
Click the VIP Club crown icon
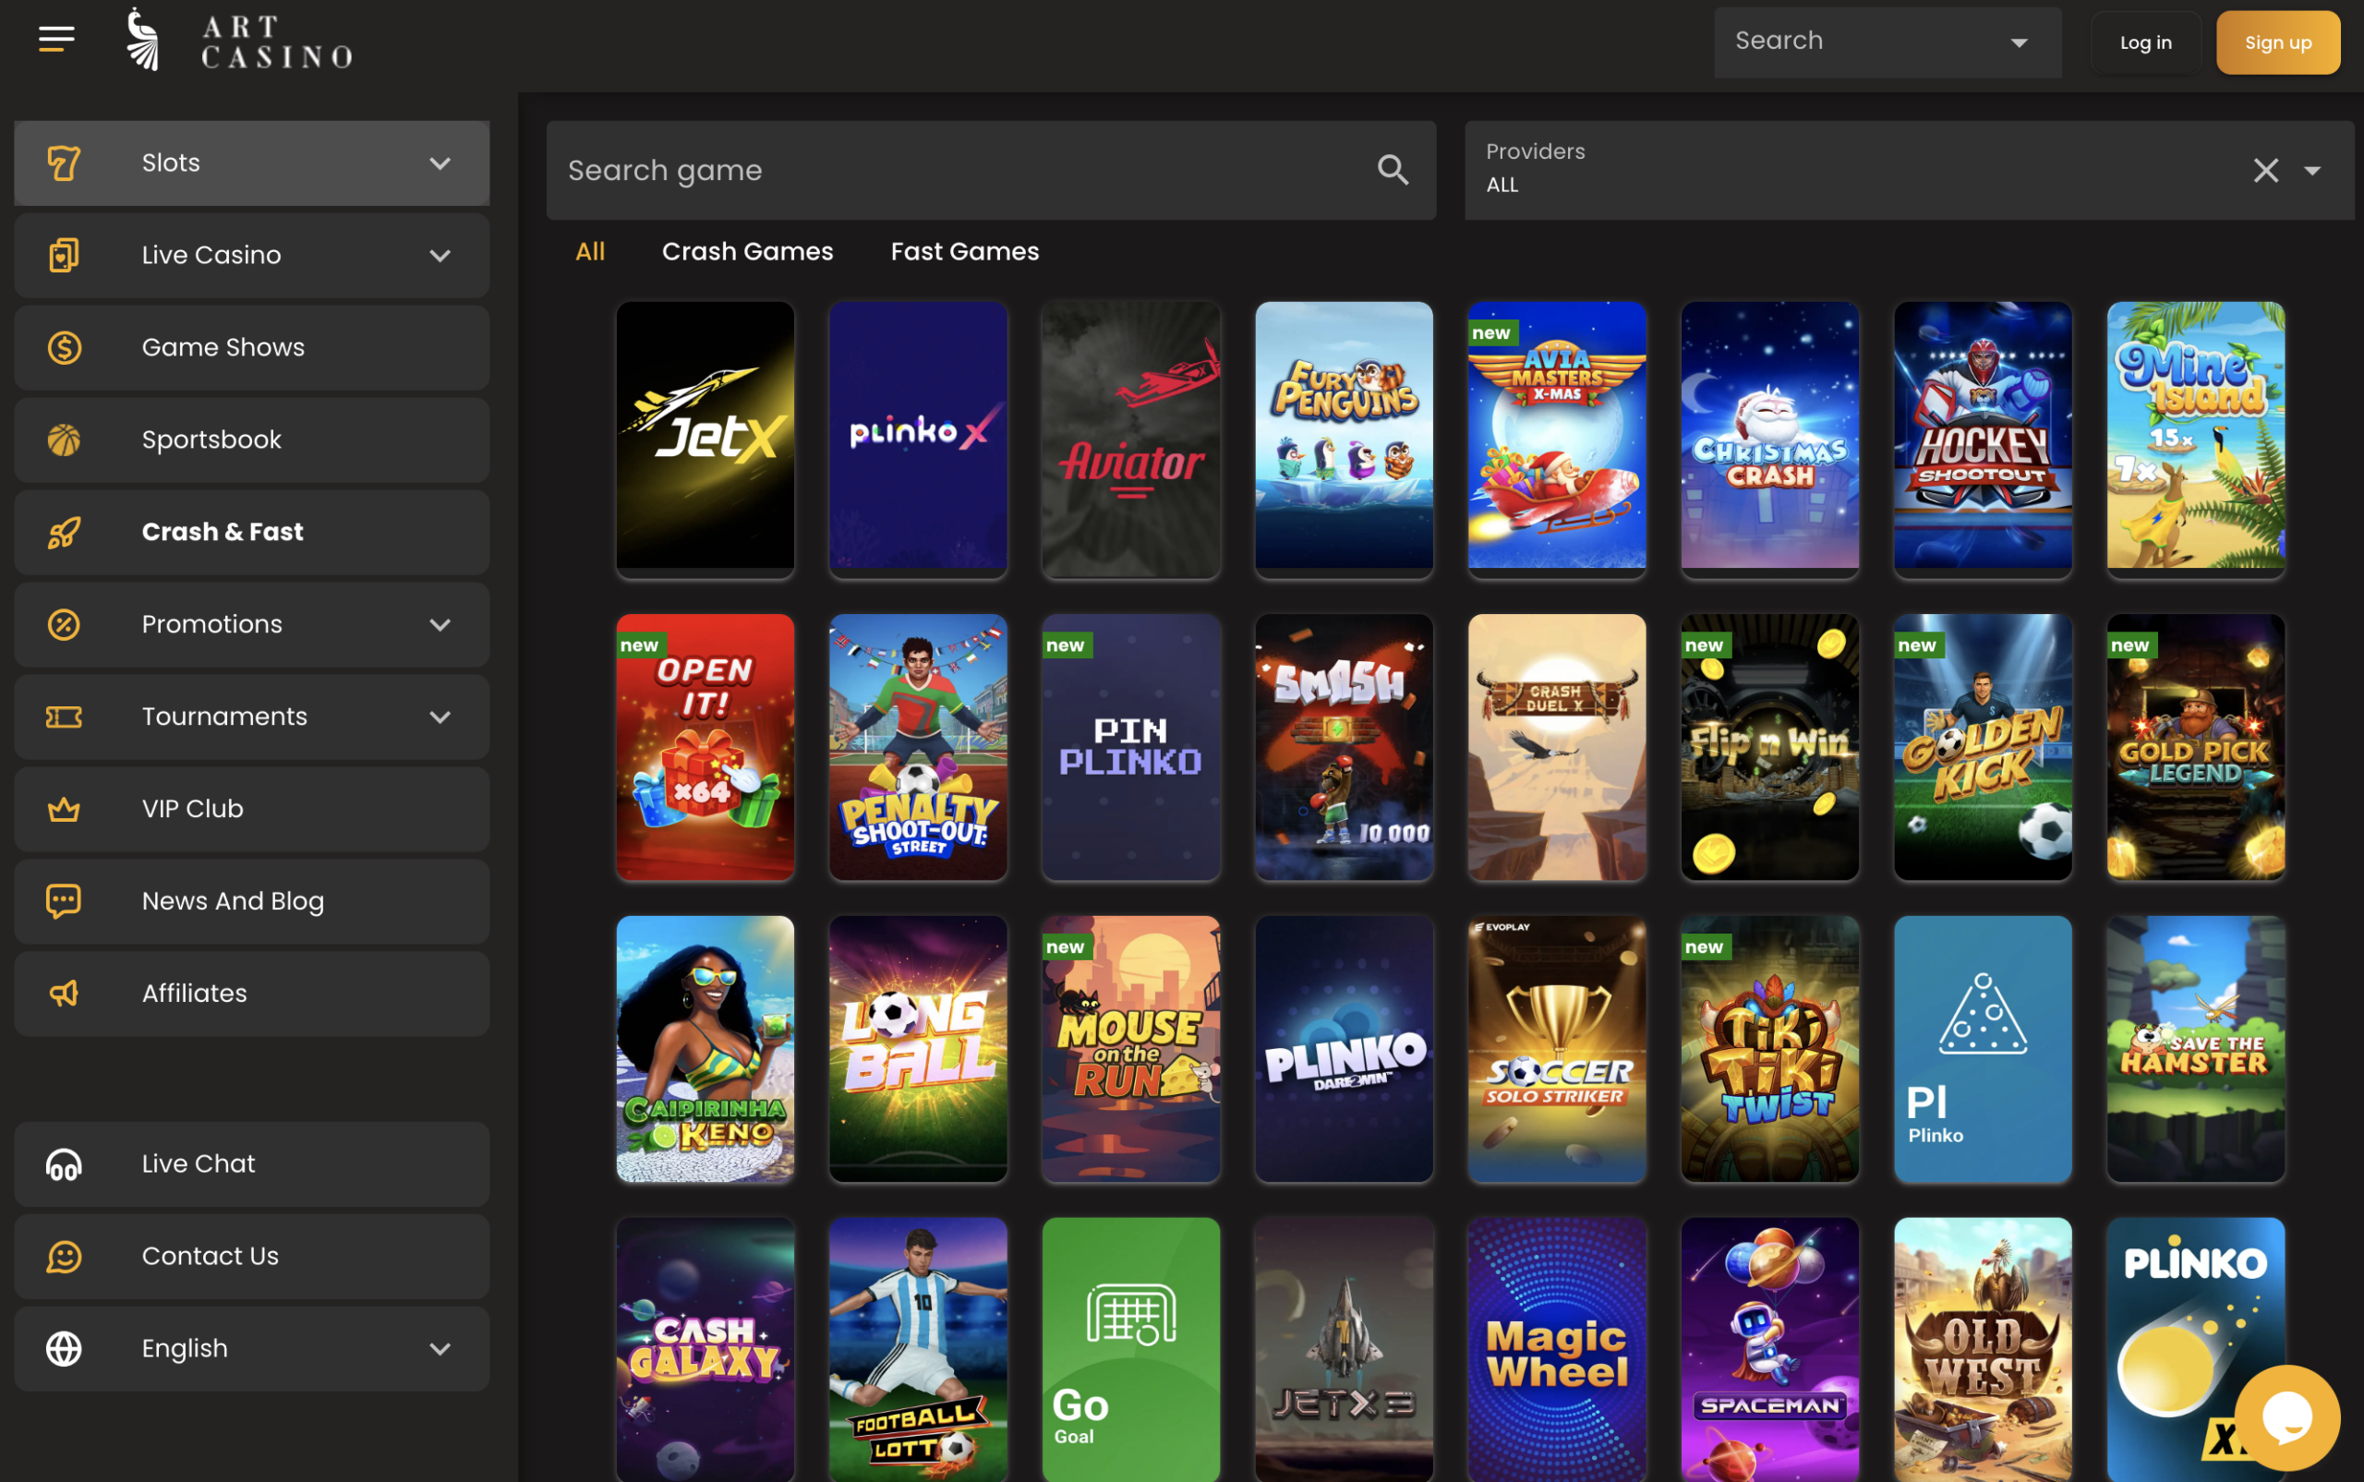coord(64,810)
